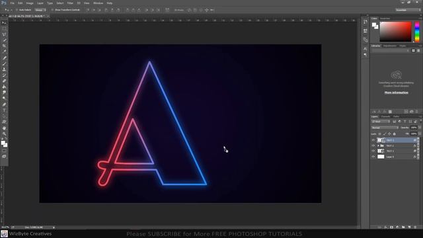Open the collapsed History panel icon
The image size is (423, 238).
click(x=365, y=22)
